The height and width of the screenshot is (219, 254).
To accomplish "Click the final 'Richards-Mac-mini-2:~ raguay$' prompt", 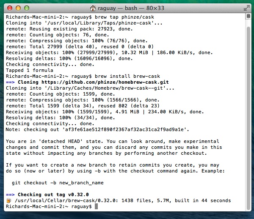I will tap(49, 207).
